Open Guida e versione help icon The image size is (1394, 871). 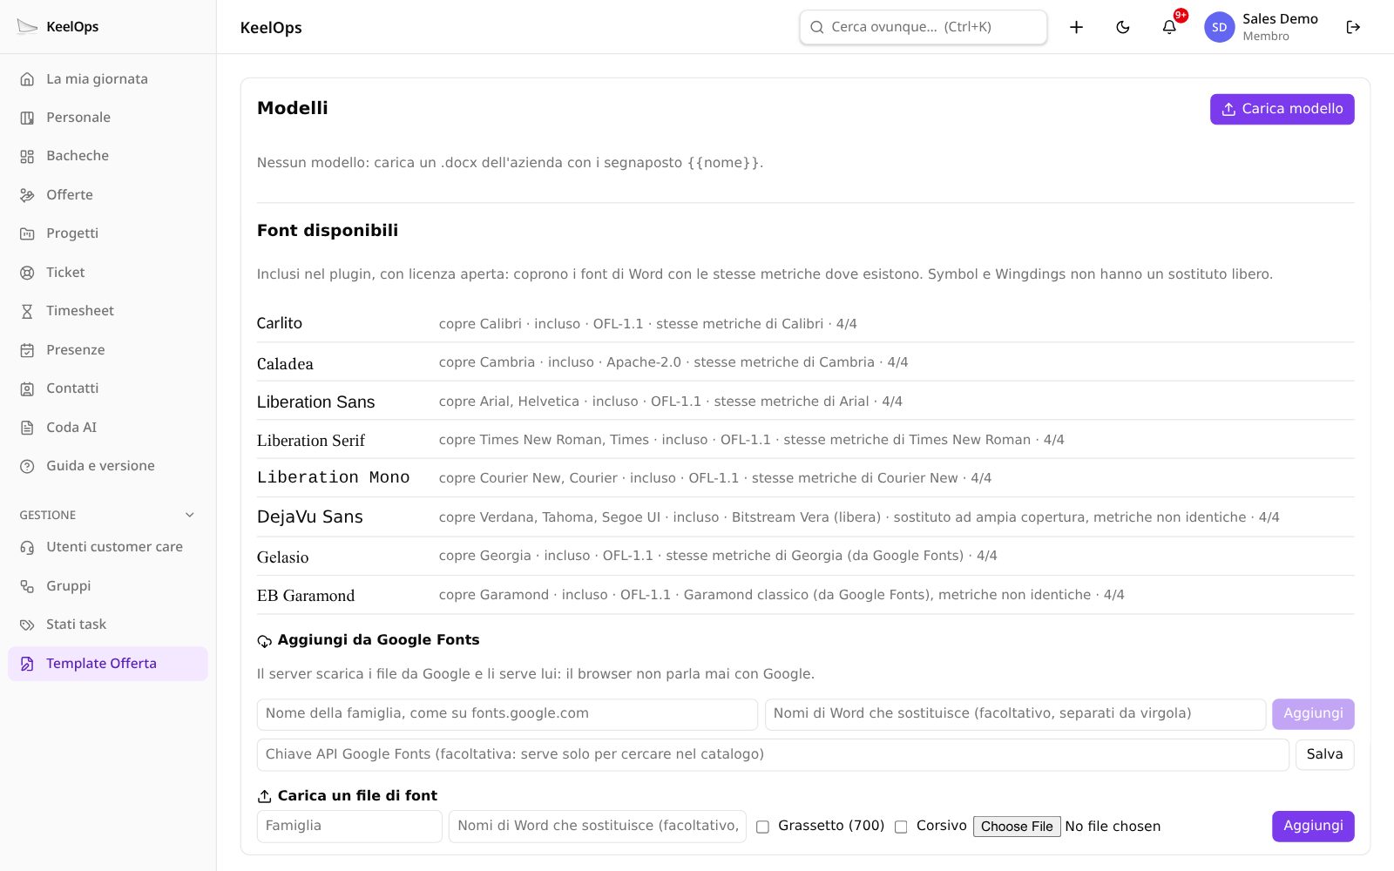click(27, 466)
